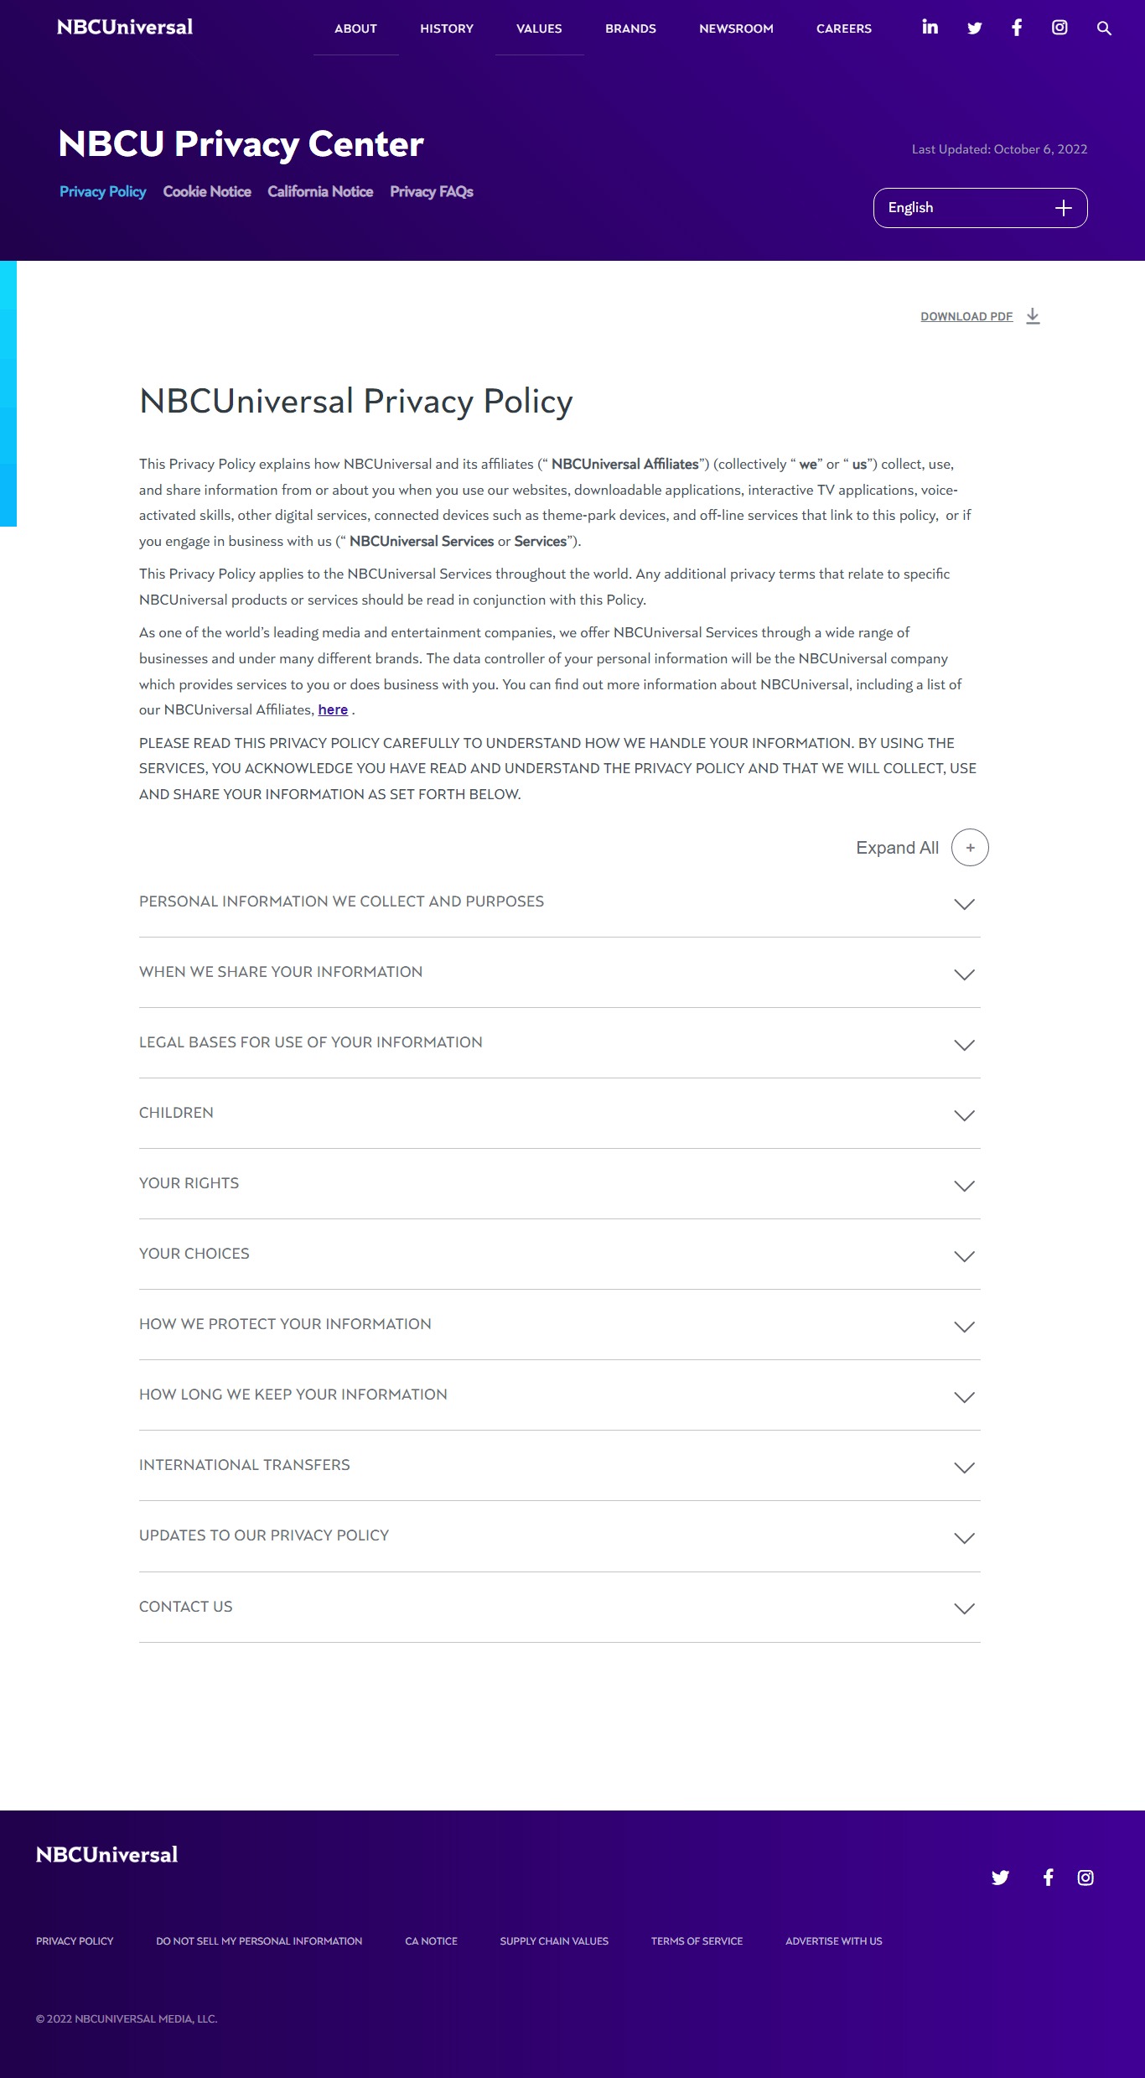
Task: Open the Brands menu item
Action: click(x=630, y=29)
